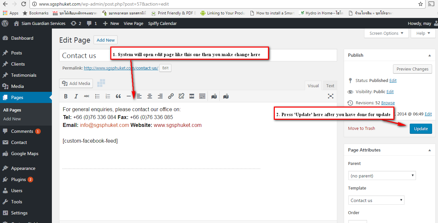Screen dimensions: 438x223
Task: Open Comments in the admin sidebar
Action: 22,131
